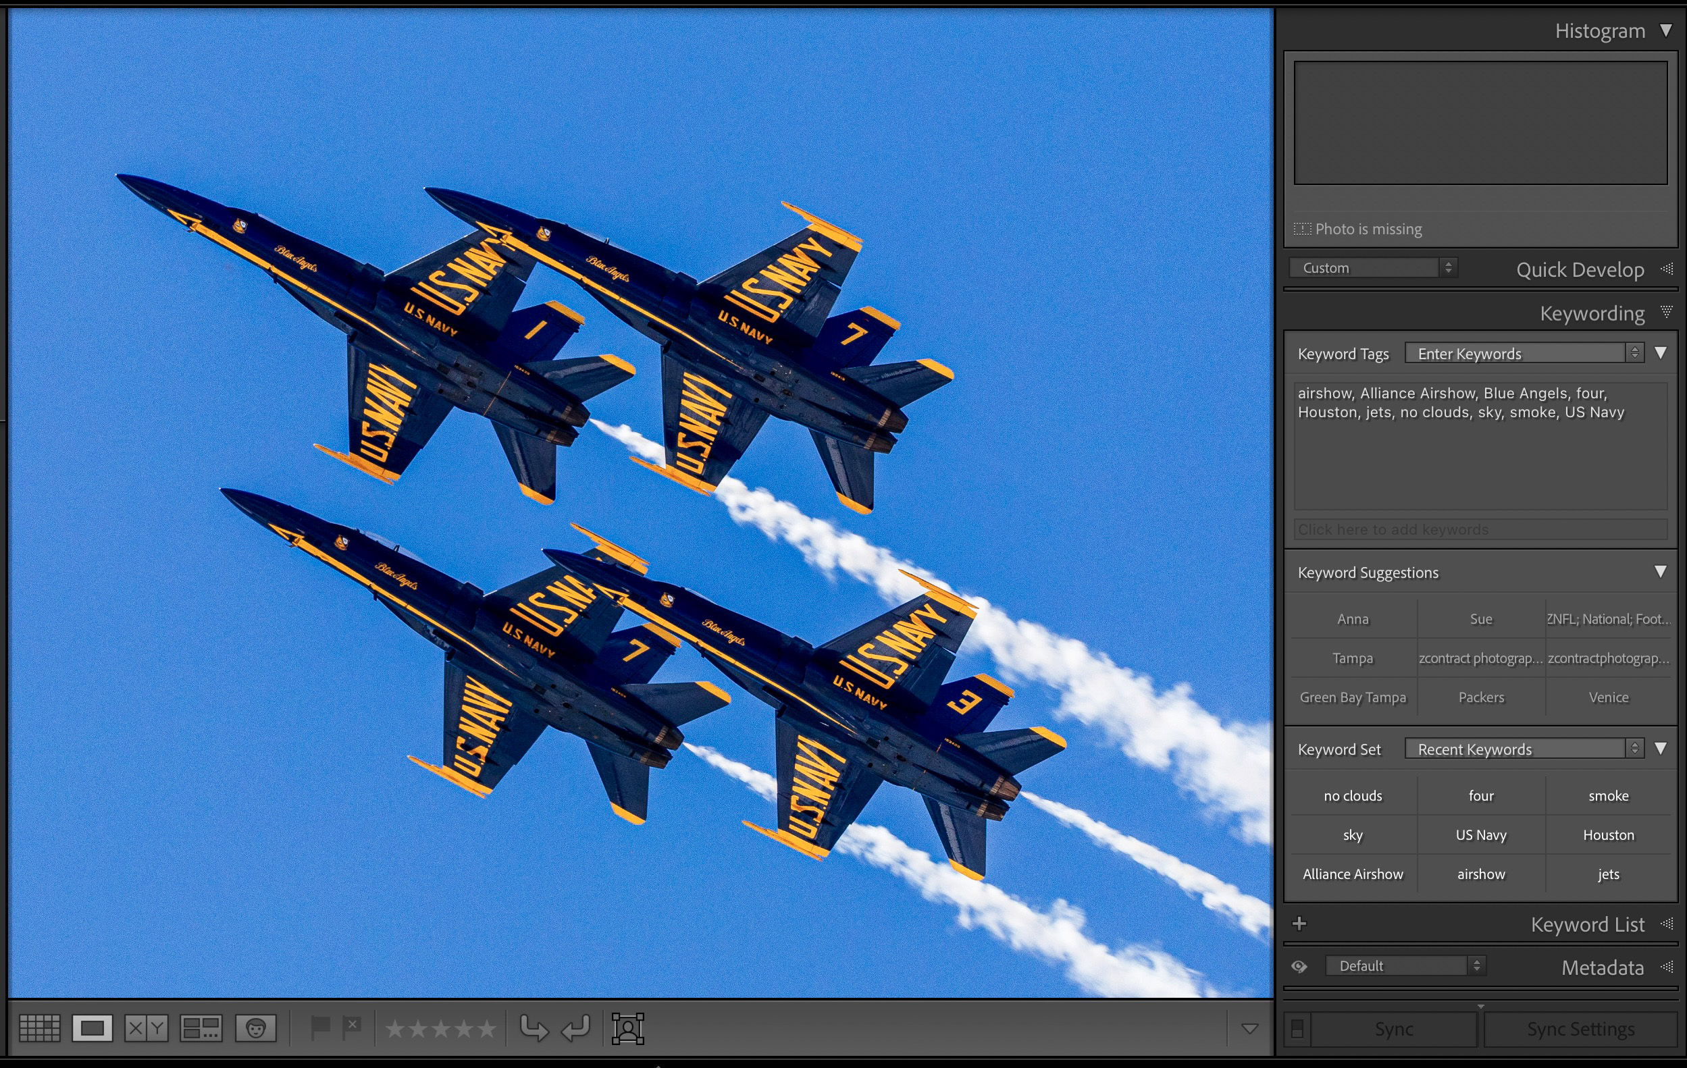Activate Draw Face Region tool
This screenshot has width=1687, height=1068.
click(627, 1028)
